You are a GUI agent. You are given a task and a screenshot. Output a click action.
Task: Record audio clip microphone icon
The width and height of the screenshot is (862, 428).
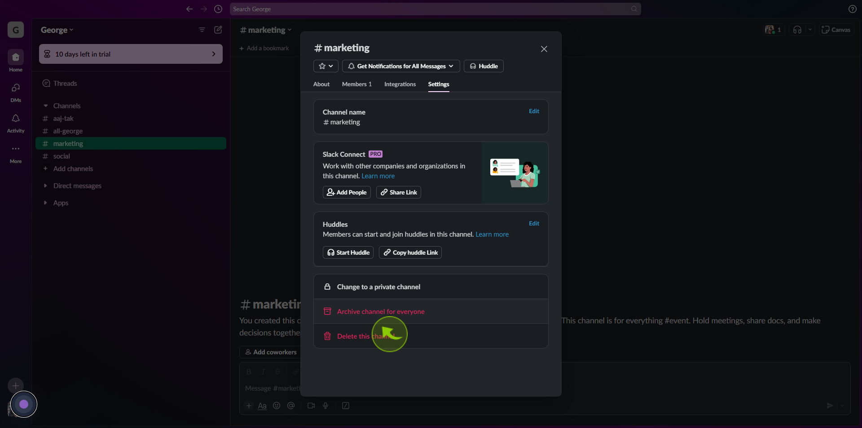click(x=325, y=406)
